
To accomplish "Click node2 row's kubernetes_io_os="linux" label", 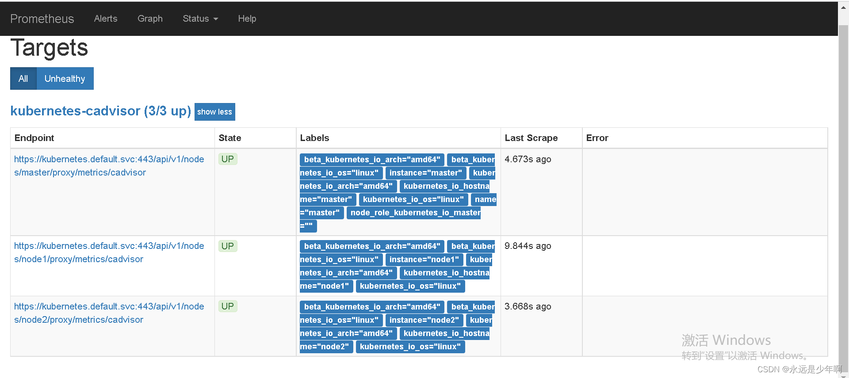I will pos(410,347).
